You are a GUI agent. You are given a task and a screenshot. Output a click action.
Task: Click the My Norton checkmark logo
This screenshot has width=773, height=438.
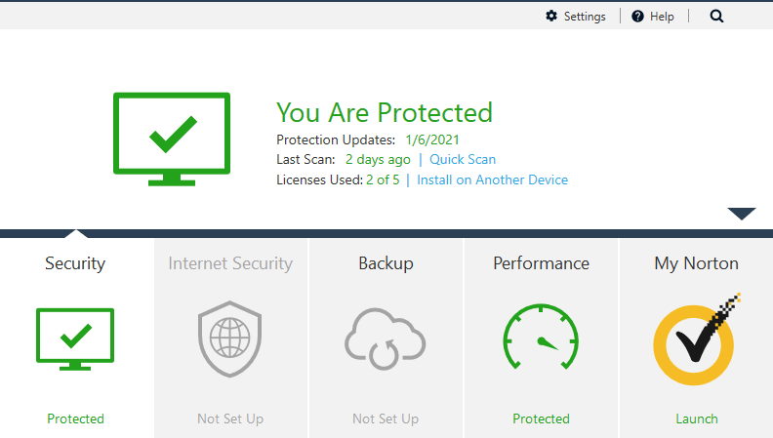point(695,338)
